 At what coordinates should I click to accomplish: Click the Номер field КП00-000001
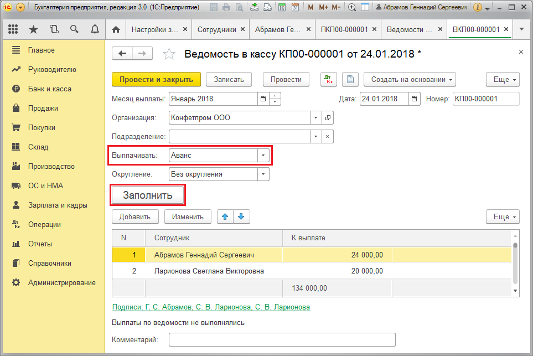(x=486, y=99)
